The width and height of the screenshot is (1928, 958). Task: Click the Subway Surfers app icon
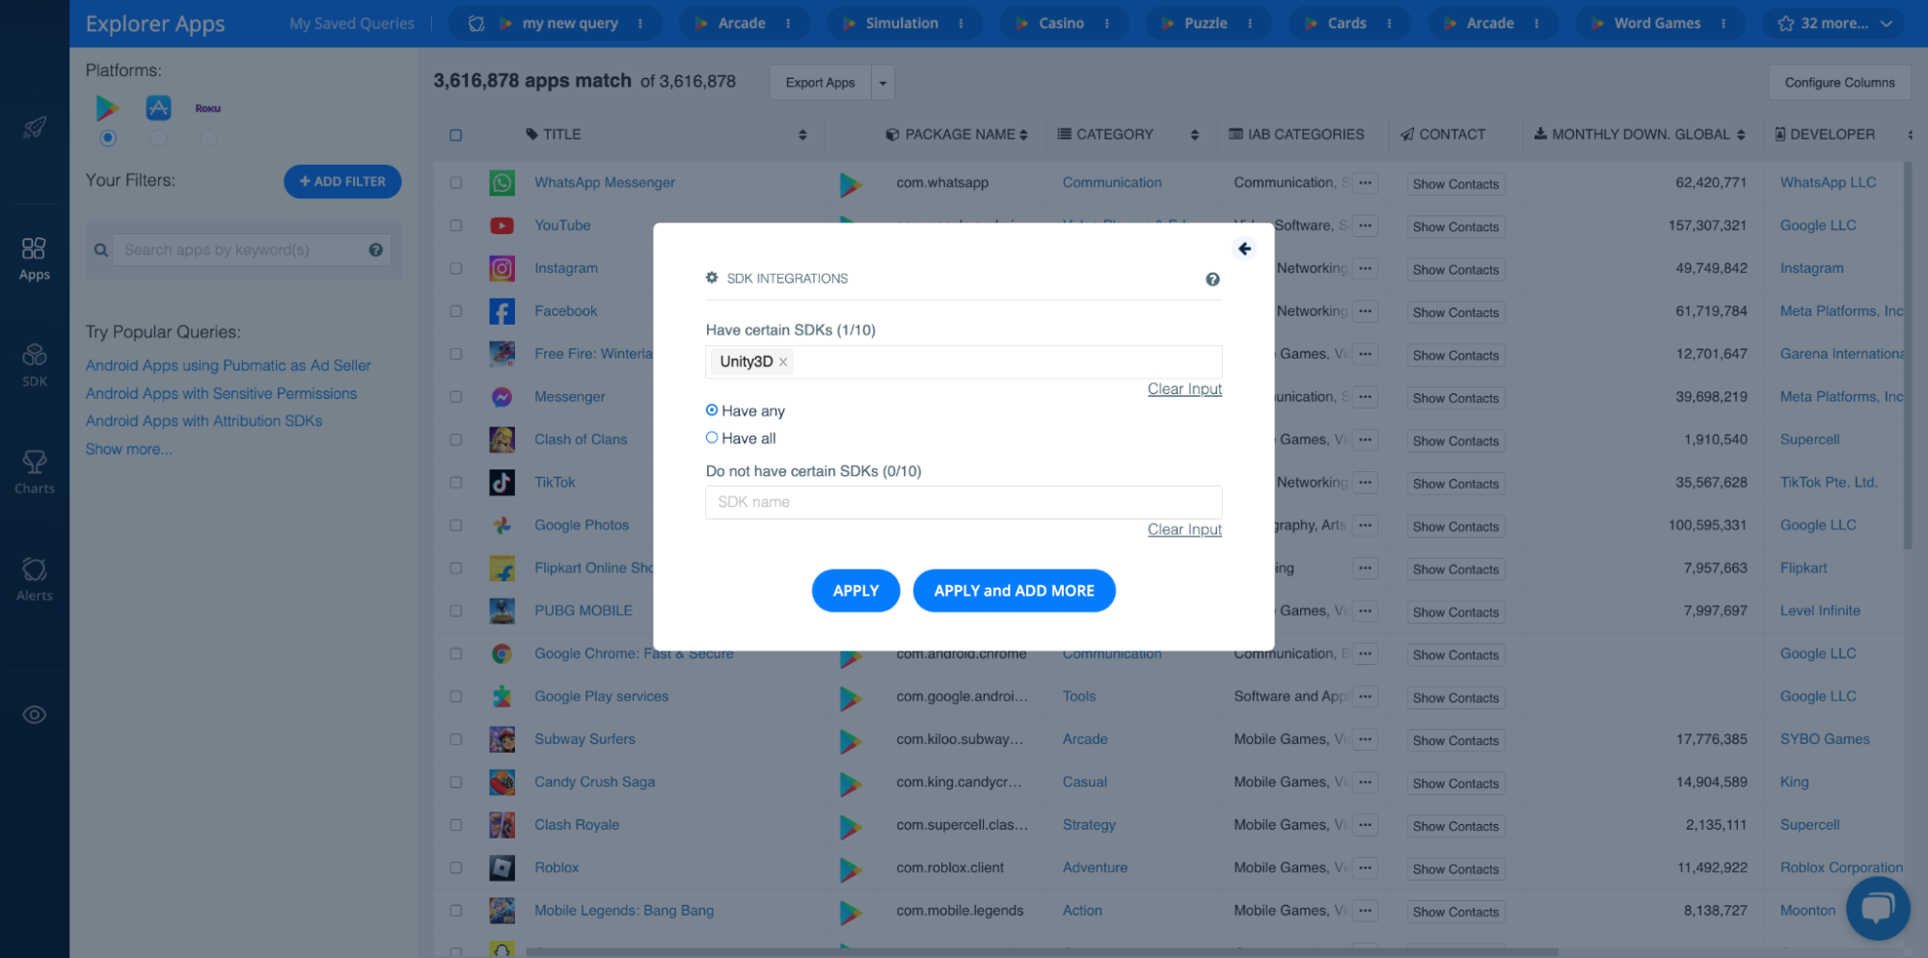coord(502,740)
